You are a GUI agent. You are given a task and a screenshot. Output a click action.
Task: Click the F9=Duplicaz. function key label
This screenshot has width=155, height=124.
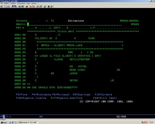click(x=82, y=95)
